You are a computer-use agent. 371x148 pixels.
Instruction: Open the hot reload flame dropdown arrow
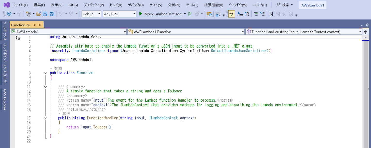click(202, 14)
